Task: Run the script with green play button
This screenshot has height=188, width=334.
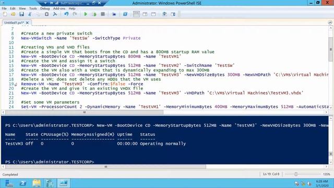Action: pyautogui.click(x=86, y=14)
